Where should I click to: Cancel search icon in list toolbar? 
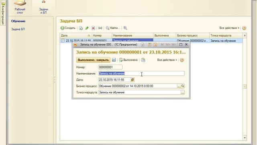[x=125, y=28]
